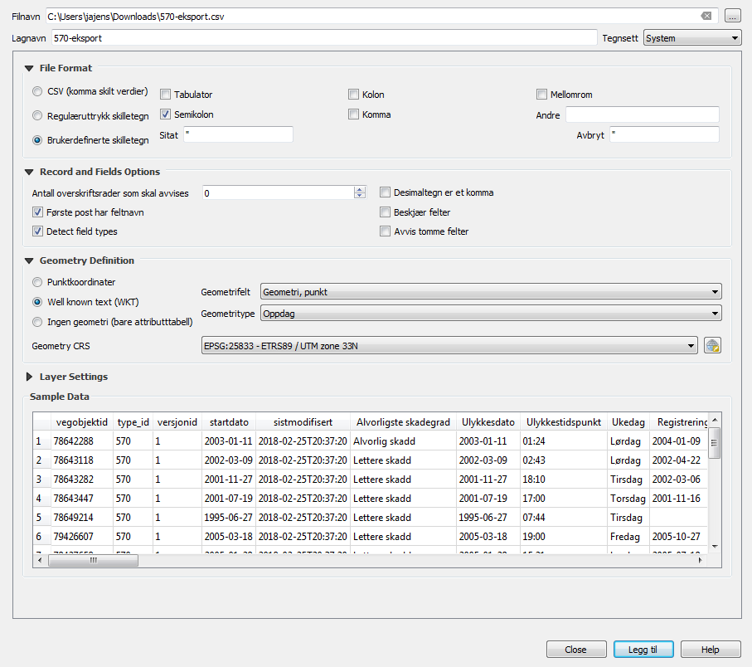Collapse Record and Fields Options section
752x667 pixels.
point(29,172)
